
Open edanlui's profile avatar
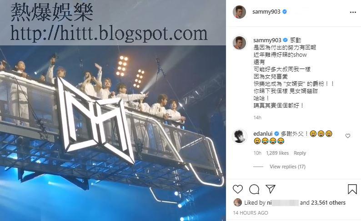(x=240, y=136)
